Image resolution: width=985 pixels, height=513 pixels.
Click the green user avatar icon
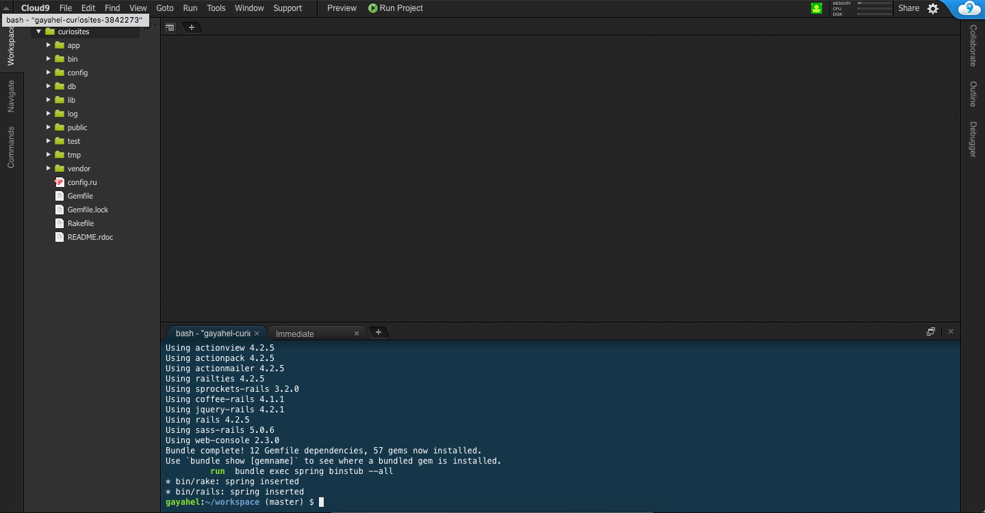(816, 8)
